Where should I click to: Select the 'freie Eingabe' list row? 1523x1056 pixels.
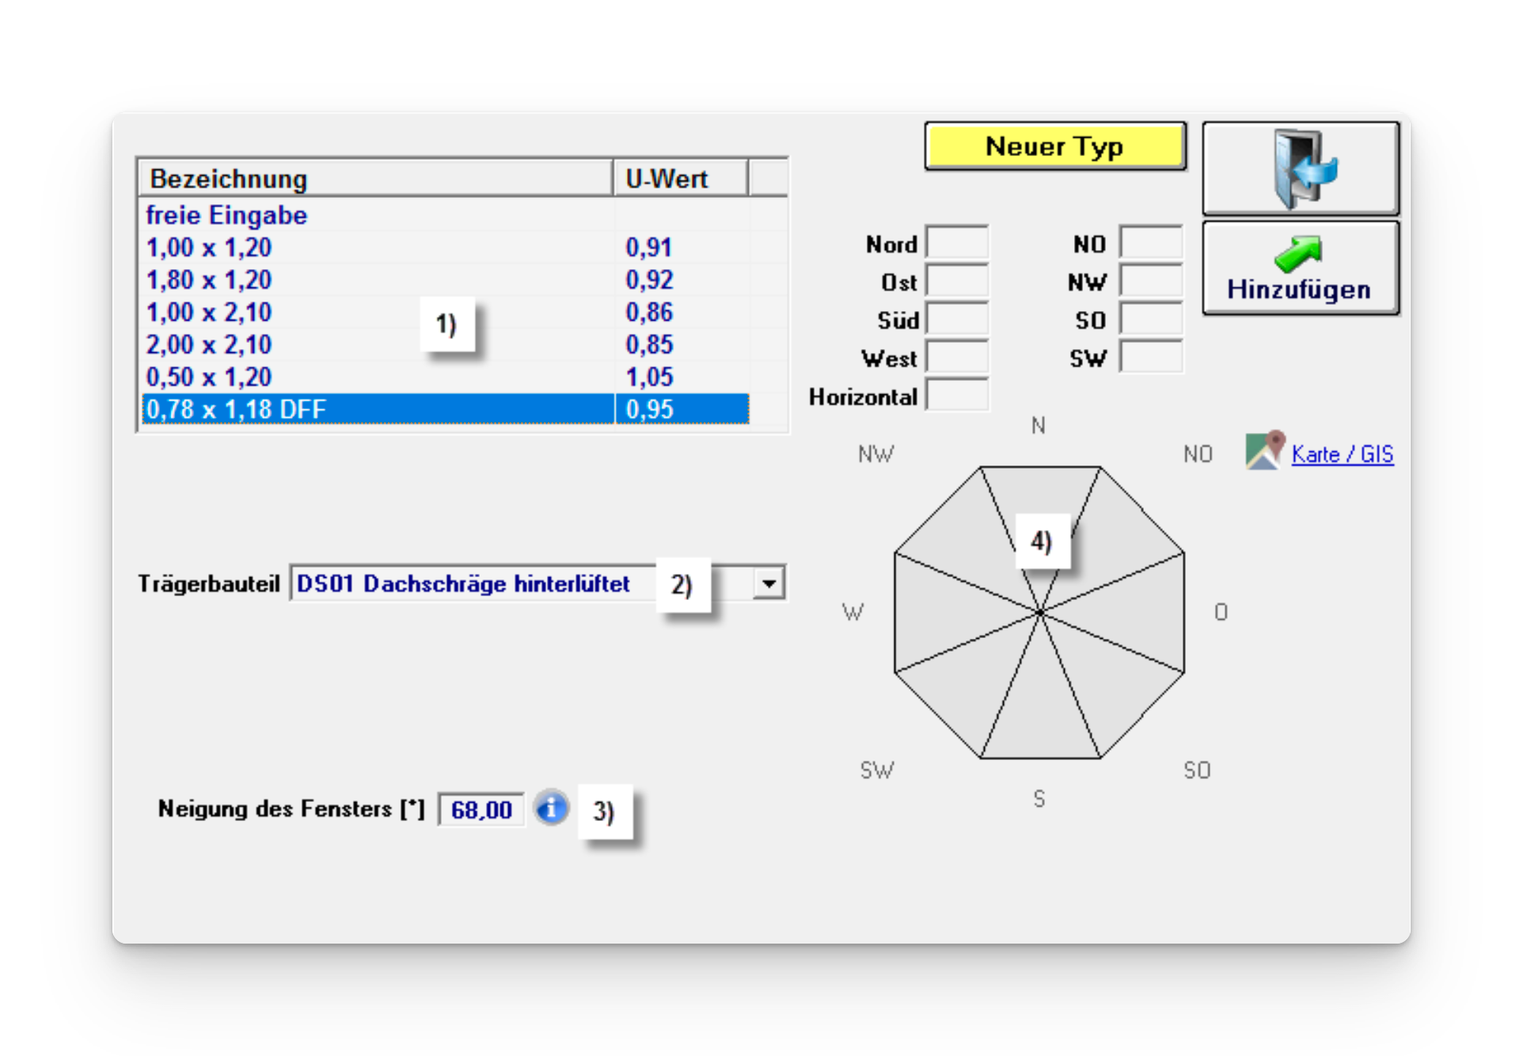226,215
